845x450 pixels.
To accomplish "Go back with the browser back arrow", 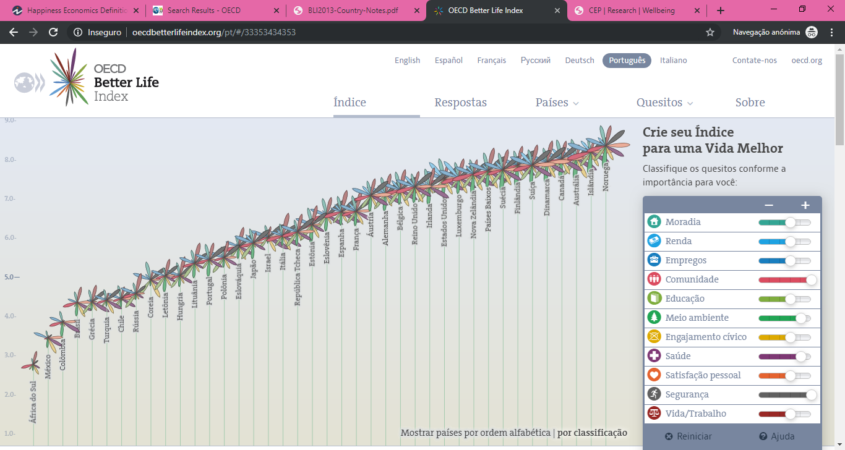I will (14, 32).
